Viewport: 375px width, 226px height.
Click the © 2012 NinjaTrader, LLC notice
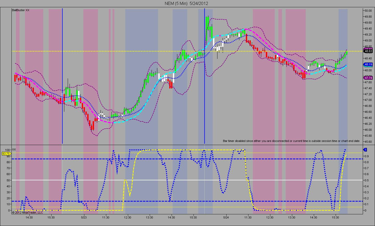pyautogui.click(x=28, y=213)
